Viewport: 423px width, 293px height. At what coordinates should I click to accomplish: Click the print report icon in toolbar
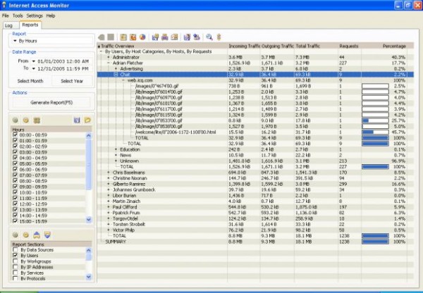tap(165, 37)
